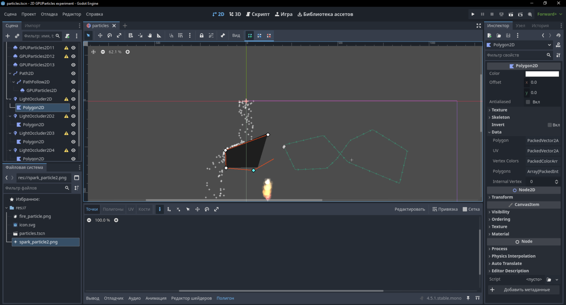
Task: Open Библиотека ассетов
Action: tap(325, 14)
